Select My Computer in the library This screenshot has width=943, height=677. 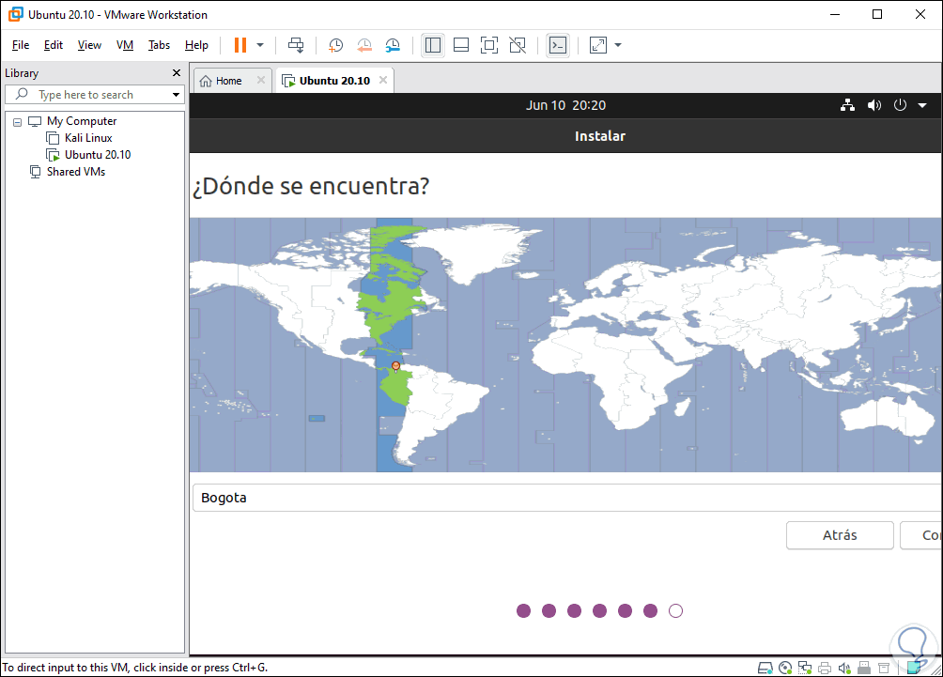tap(82, 121)
